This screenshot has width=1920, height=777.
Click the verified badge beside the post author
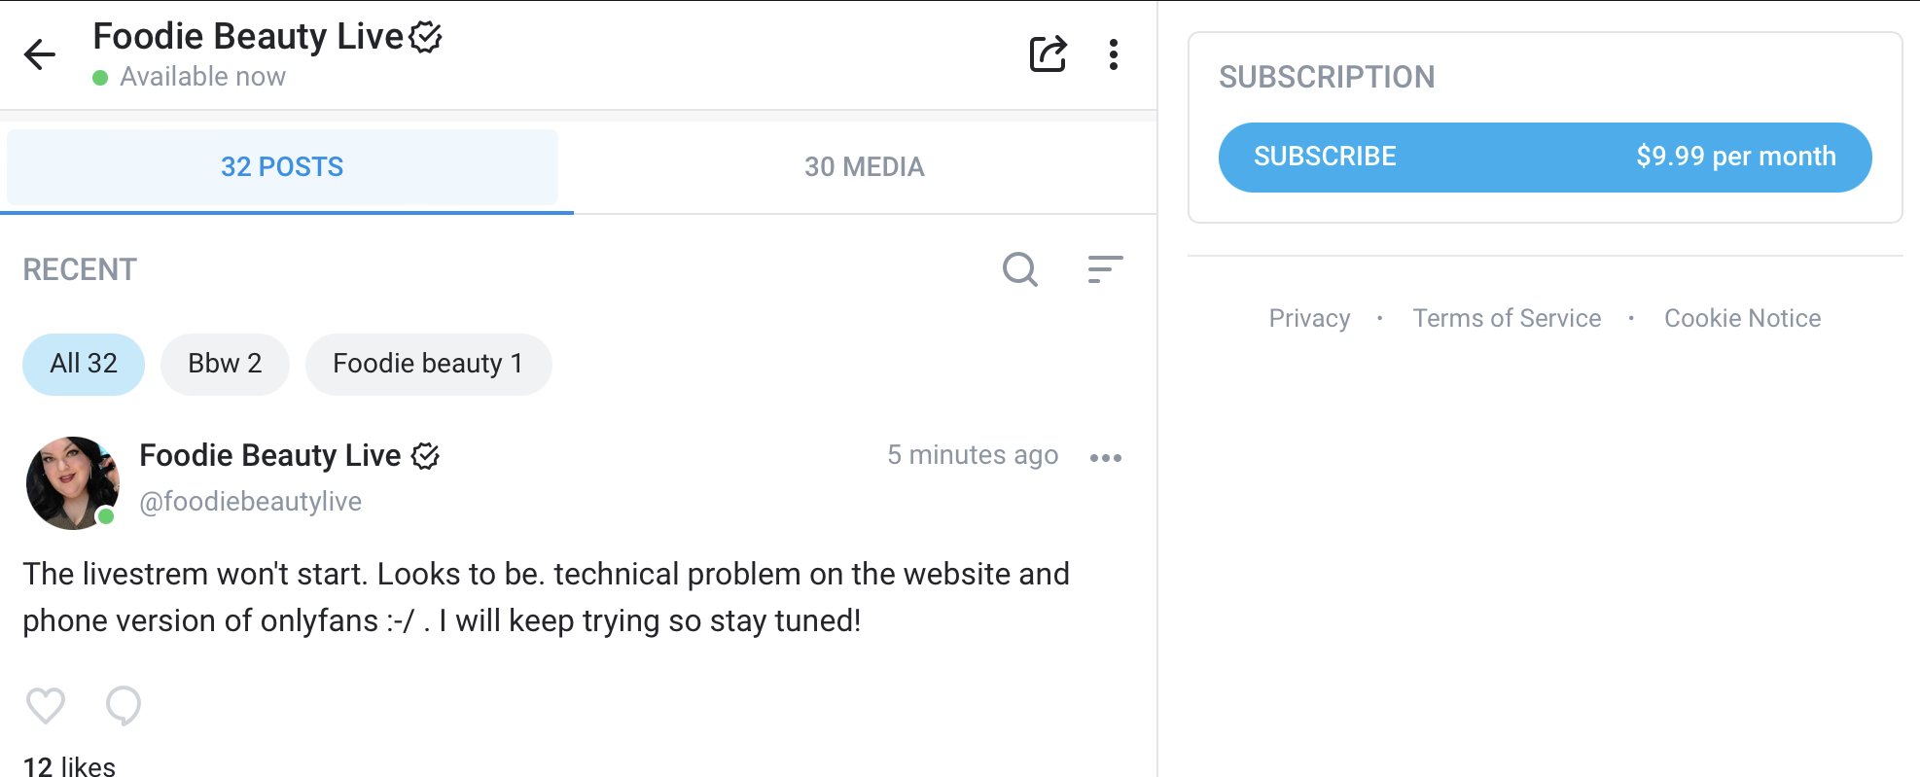coord(425,456)
